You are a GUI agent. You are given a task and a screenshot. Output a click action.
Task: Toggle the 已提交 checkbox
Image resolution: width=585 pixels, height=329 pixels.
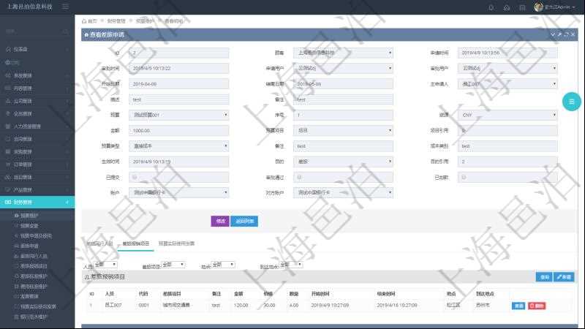coord(134,177)
